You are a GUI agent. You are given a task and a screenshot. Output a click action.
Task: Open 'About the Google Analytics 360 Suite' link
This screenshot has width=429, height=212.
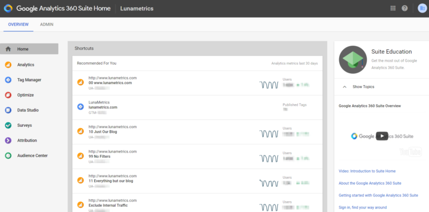pos(370,183)
